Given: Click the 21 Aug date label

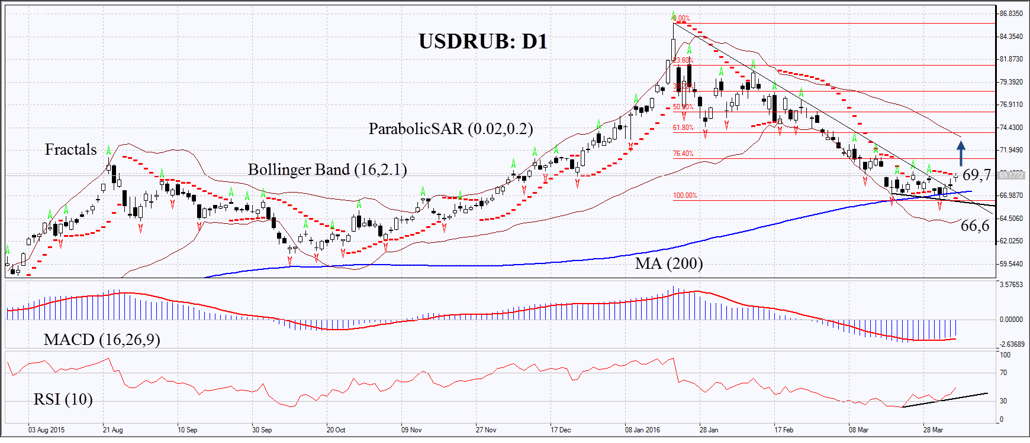Looking at the screenshot, I should (x=112, y=430).
